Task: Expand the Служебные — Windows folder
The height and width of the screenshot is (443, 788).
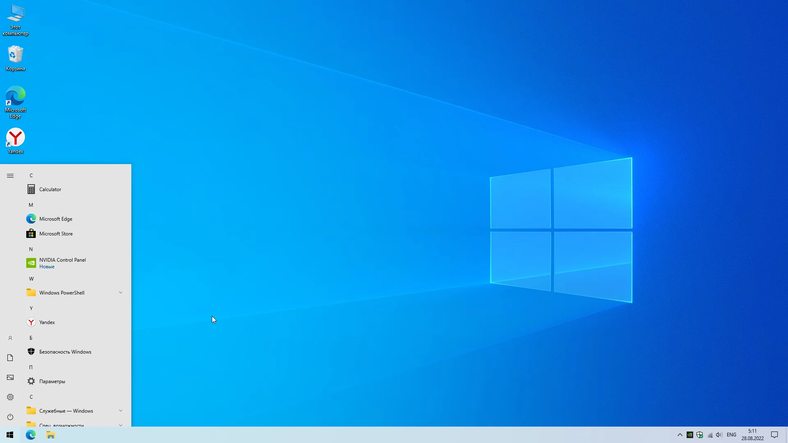Action: 121,411
